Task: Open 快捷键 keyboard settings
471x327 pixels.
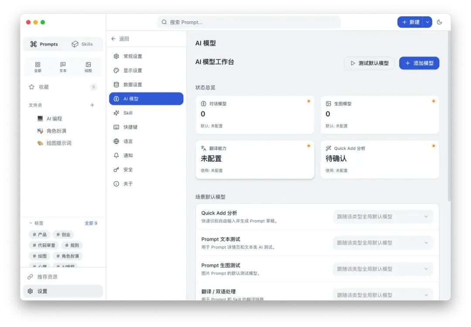Action: [x=146, y=127]
